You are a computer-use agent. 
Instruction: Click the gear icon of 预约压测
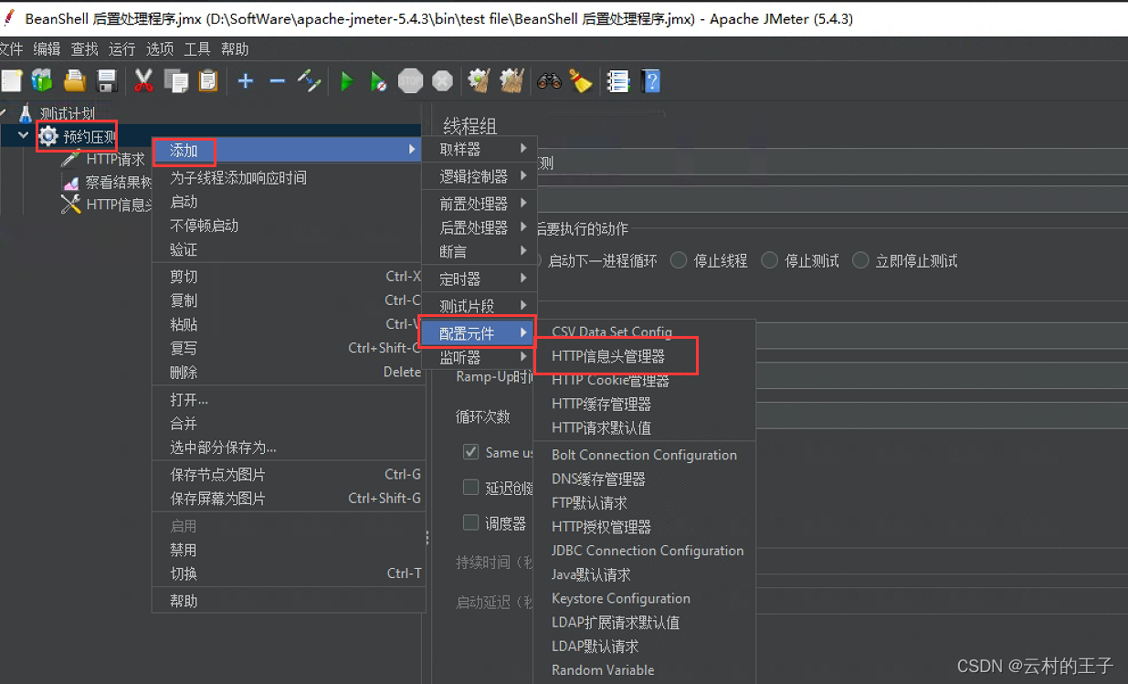click(x=48, y=137)
